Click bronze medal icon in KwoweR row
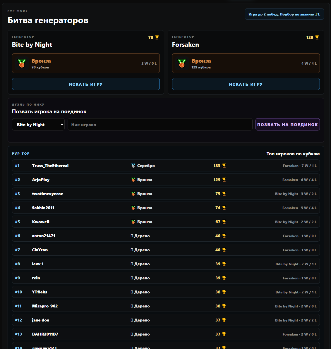 click(x=133, y=222)
